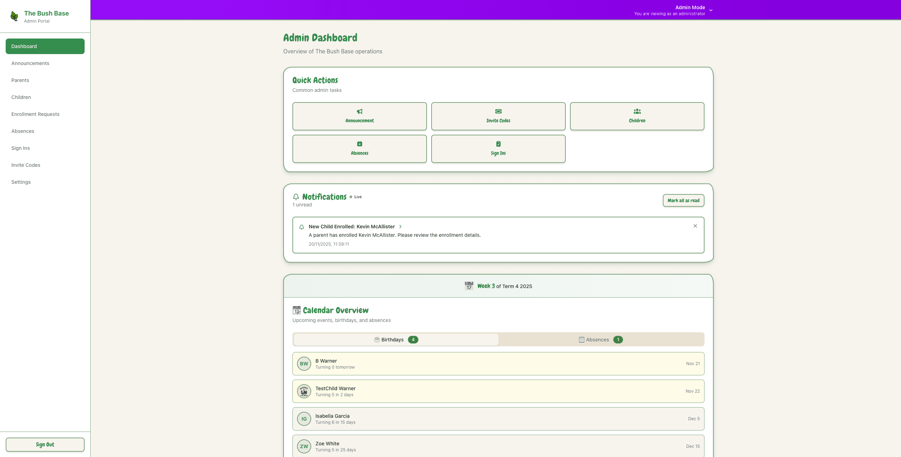Click Calendar Overview calendar icon
Viewport: 901px width, 457px height.
(297, 310)
